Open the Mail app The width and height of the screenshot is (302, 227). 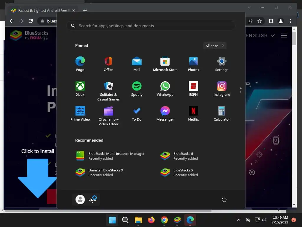coord(137,64)
